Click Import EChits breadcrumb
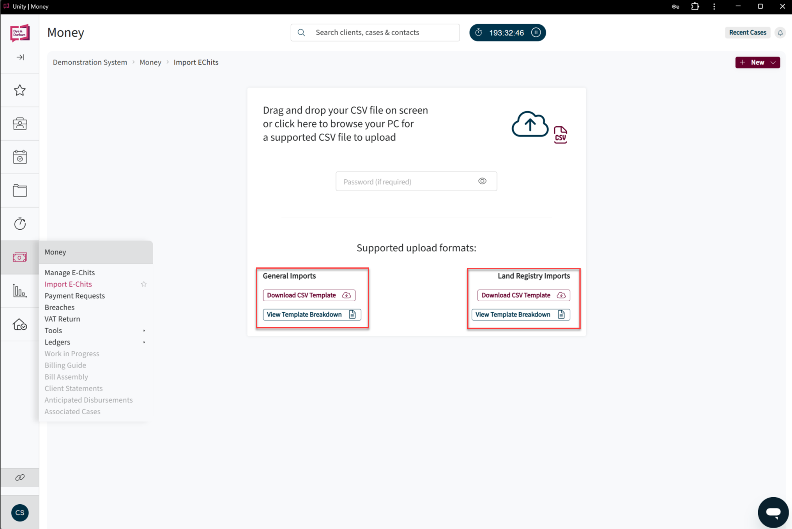Viewport: 792px width, 529px height. [196, 63]
